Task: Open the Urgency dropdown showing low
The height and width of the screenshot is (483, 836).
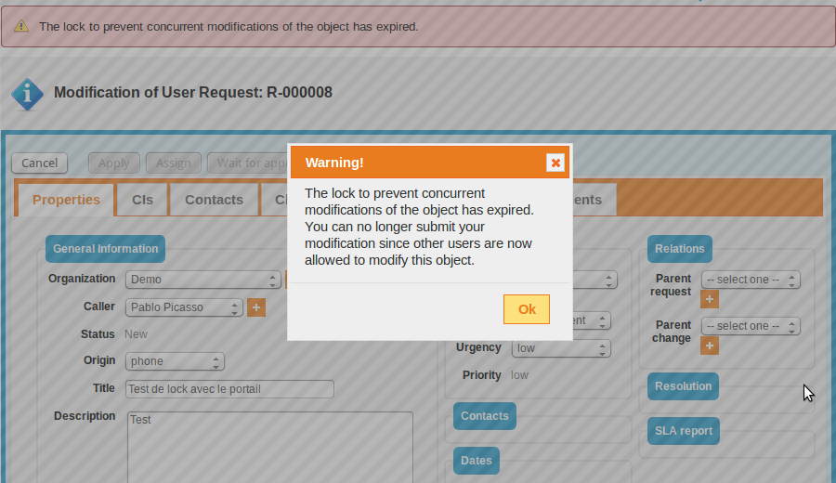Action: (561, 348)
